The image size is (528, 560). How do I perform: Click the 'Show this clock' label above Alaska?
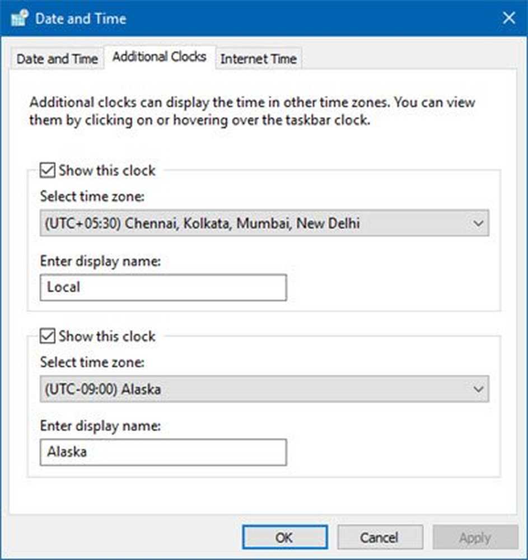coord(106,336)
